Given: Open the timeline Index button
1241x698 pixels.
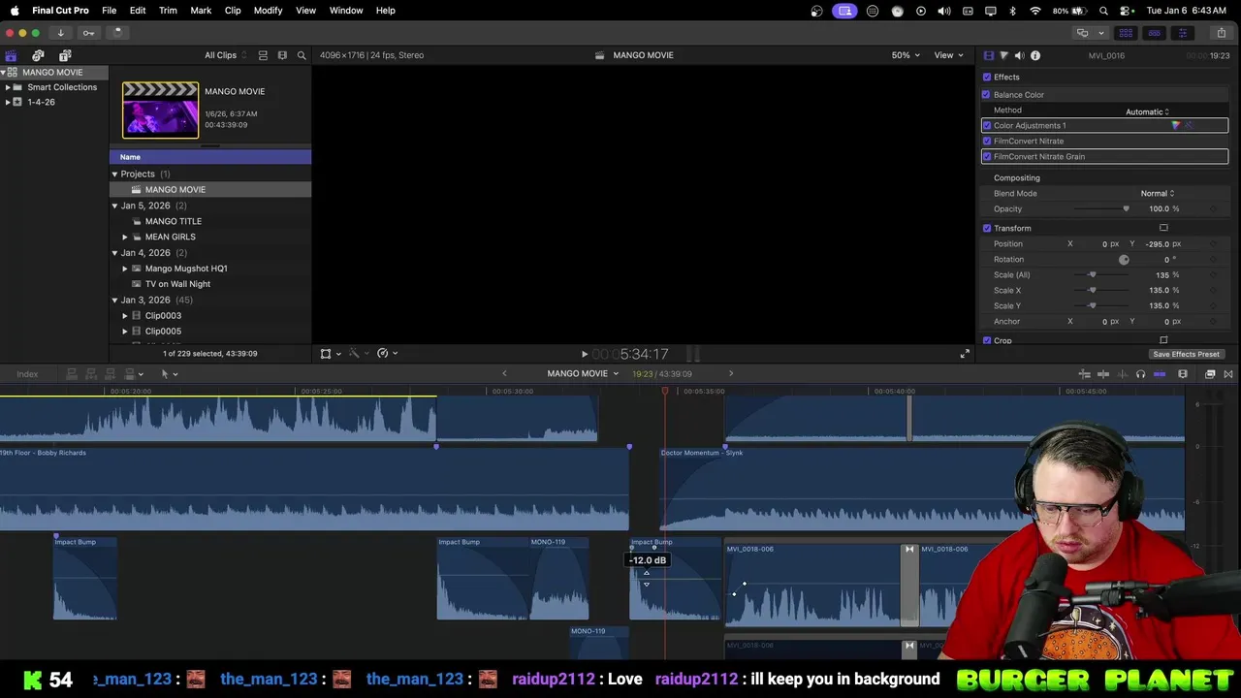Looking at the screenshot, I should tap(27, 374).
